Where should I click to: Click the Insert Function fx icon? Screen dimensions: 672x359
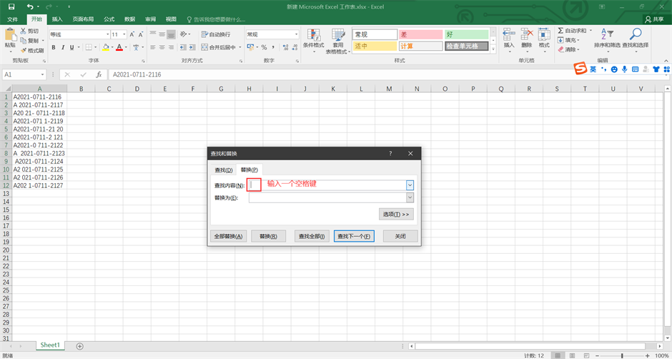(x=99, y=74)
